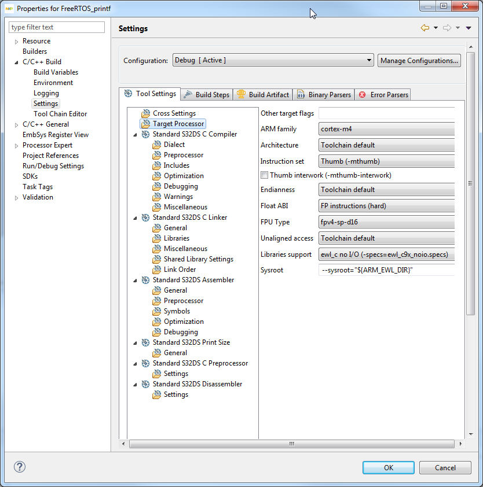The height and width of the screenshot is (487, 483).
Task: Select the Miscellaneous option under C Linker
Action: pyautogui.click(x=186, y=249)
